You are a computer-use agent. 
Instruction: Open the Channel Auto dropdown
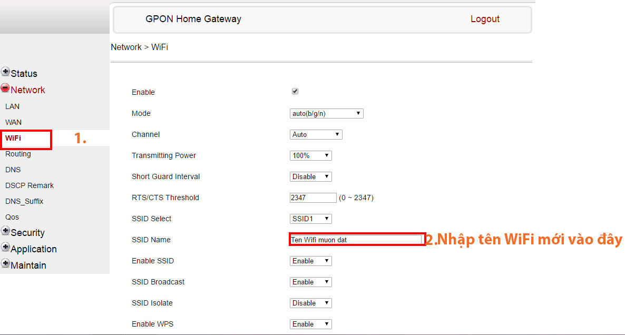pyautogui.click(x=316, y=135)
